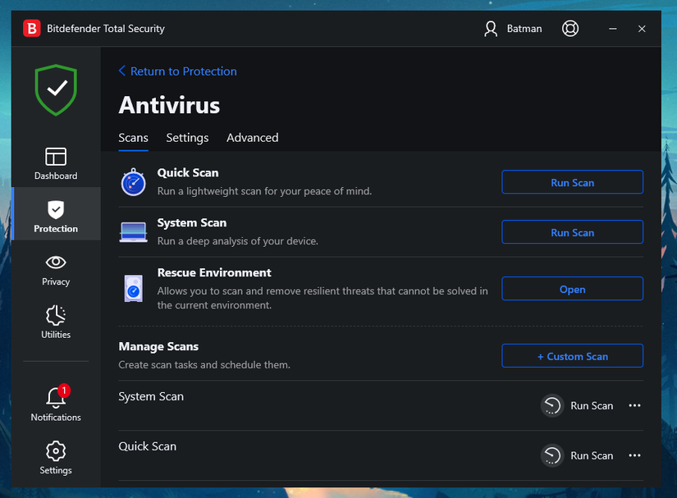Image resolution: width=677 pixels, height=498 pixels.
Task: Select the Protection shield icon in sidebar
Action: coord(56,210)
